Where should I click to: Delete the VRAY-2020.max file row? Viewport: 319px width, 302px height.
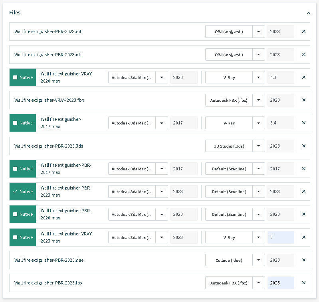(x=303, y=77)
